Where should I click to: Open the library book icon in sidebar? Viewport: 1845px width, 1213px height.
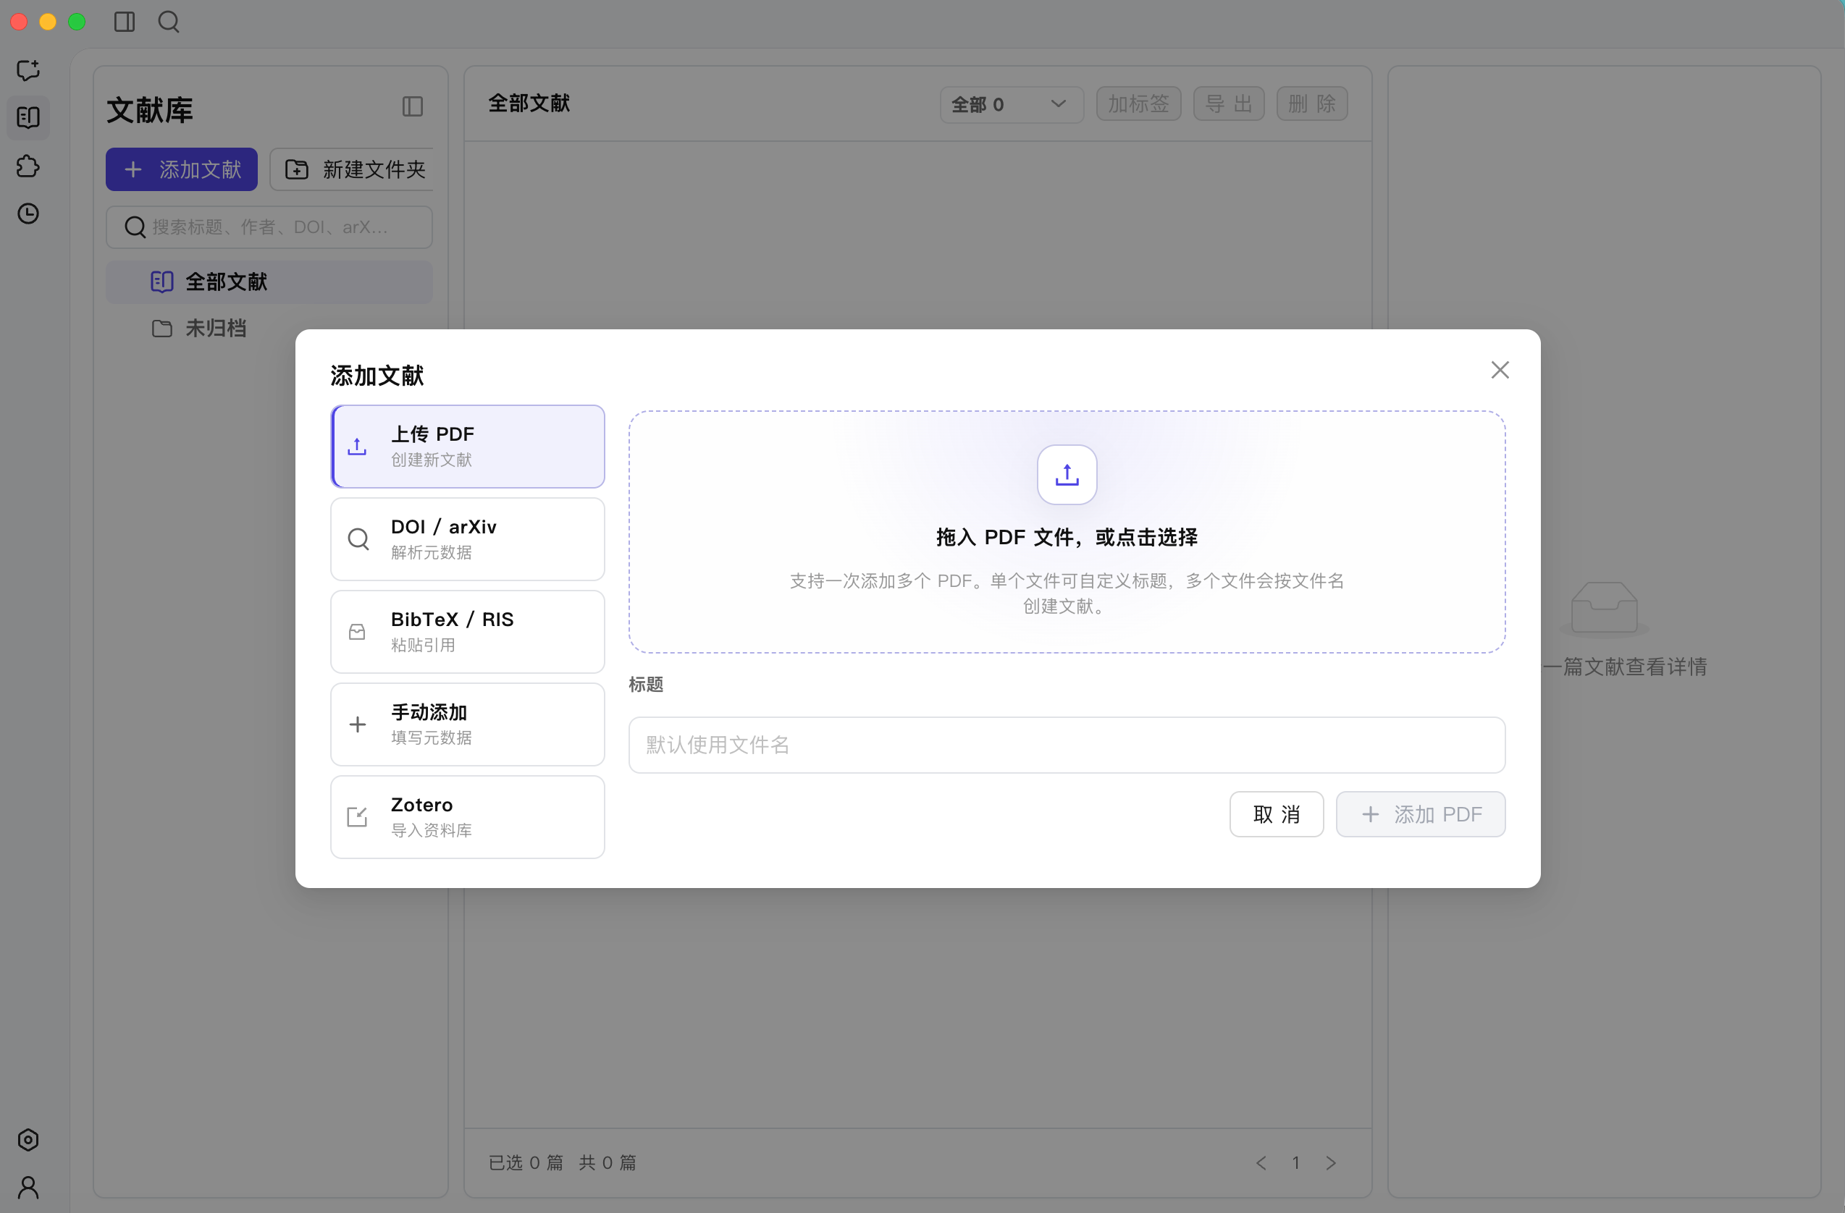[29, 118]
